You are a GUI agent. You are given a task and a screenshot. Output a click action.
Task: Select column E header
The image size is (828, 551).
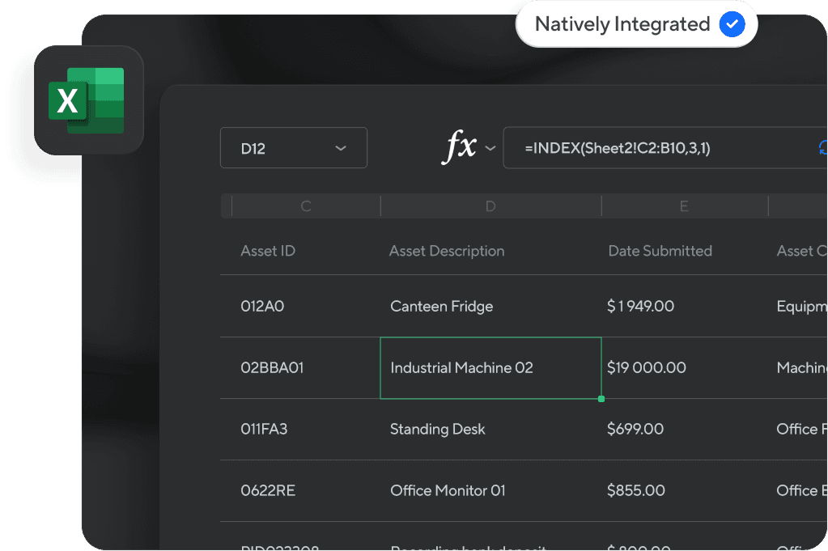(685, 206)
